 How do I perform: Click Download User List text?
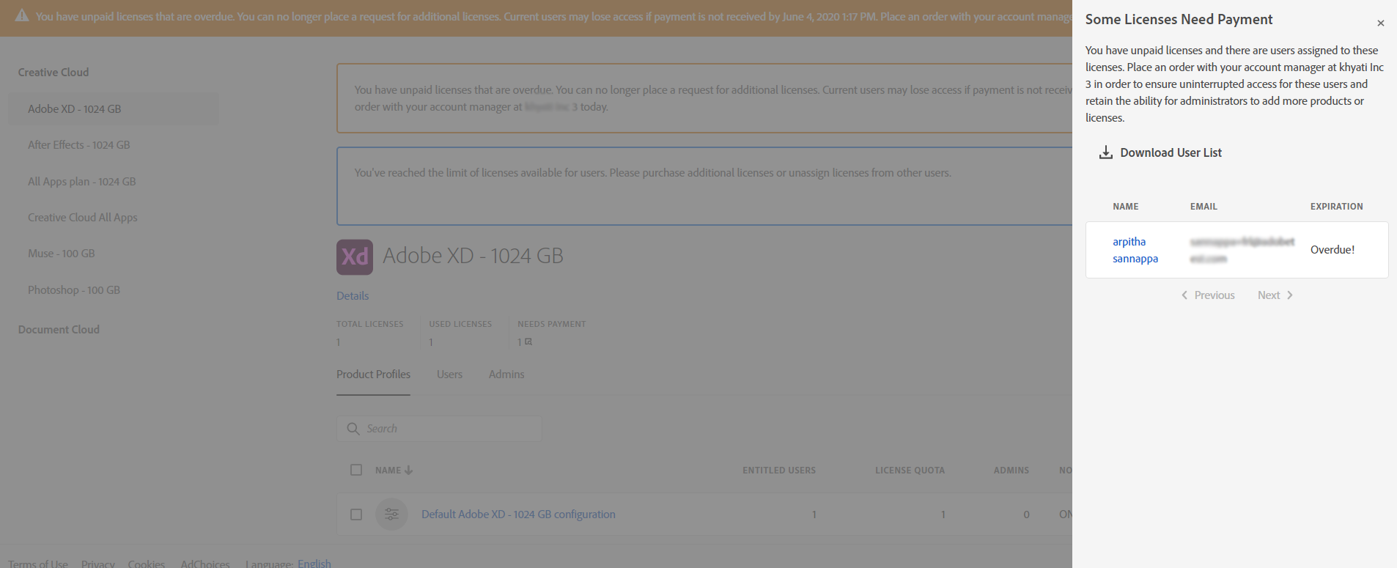[x=1171, y=152]
